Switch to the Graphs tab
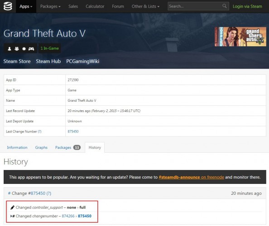269x226 pixels. (41, 147)
